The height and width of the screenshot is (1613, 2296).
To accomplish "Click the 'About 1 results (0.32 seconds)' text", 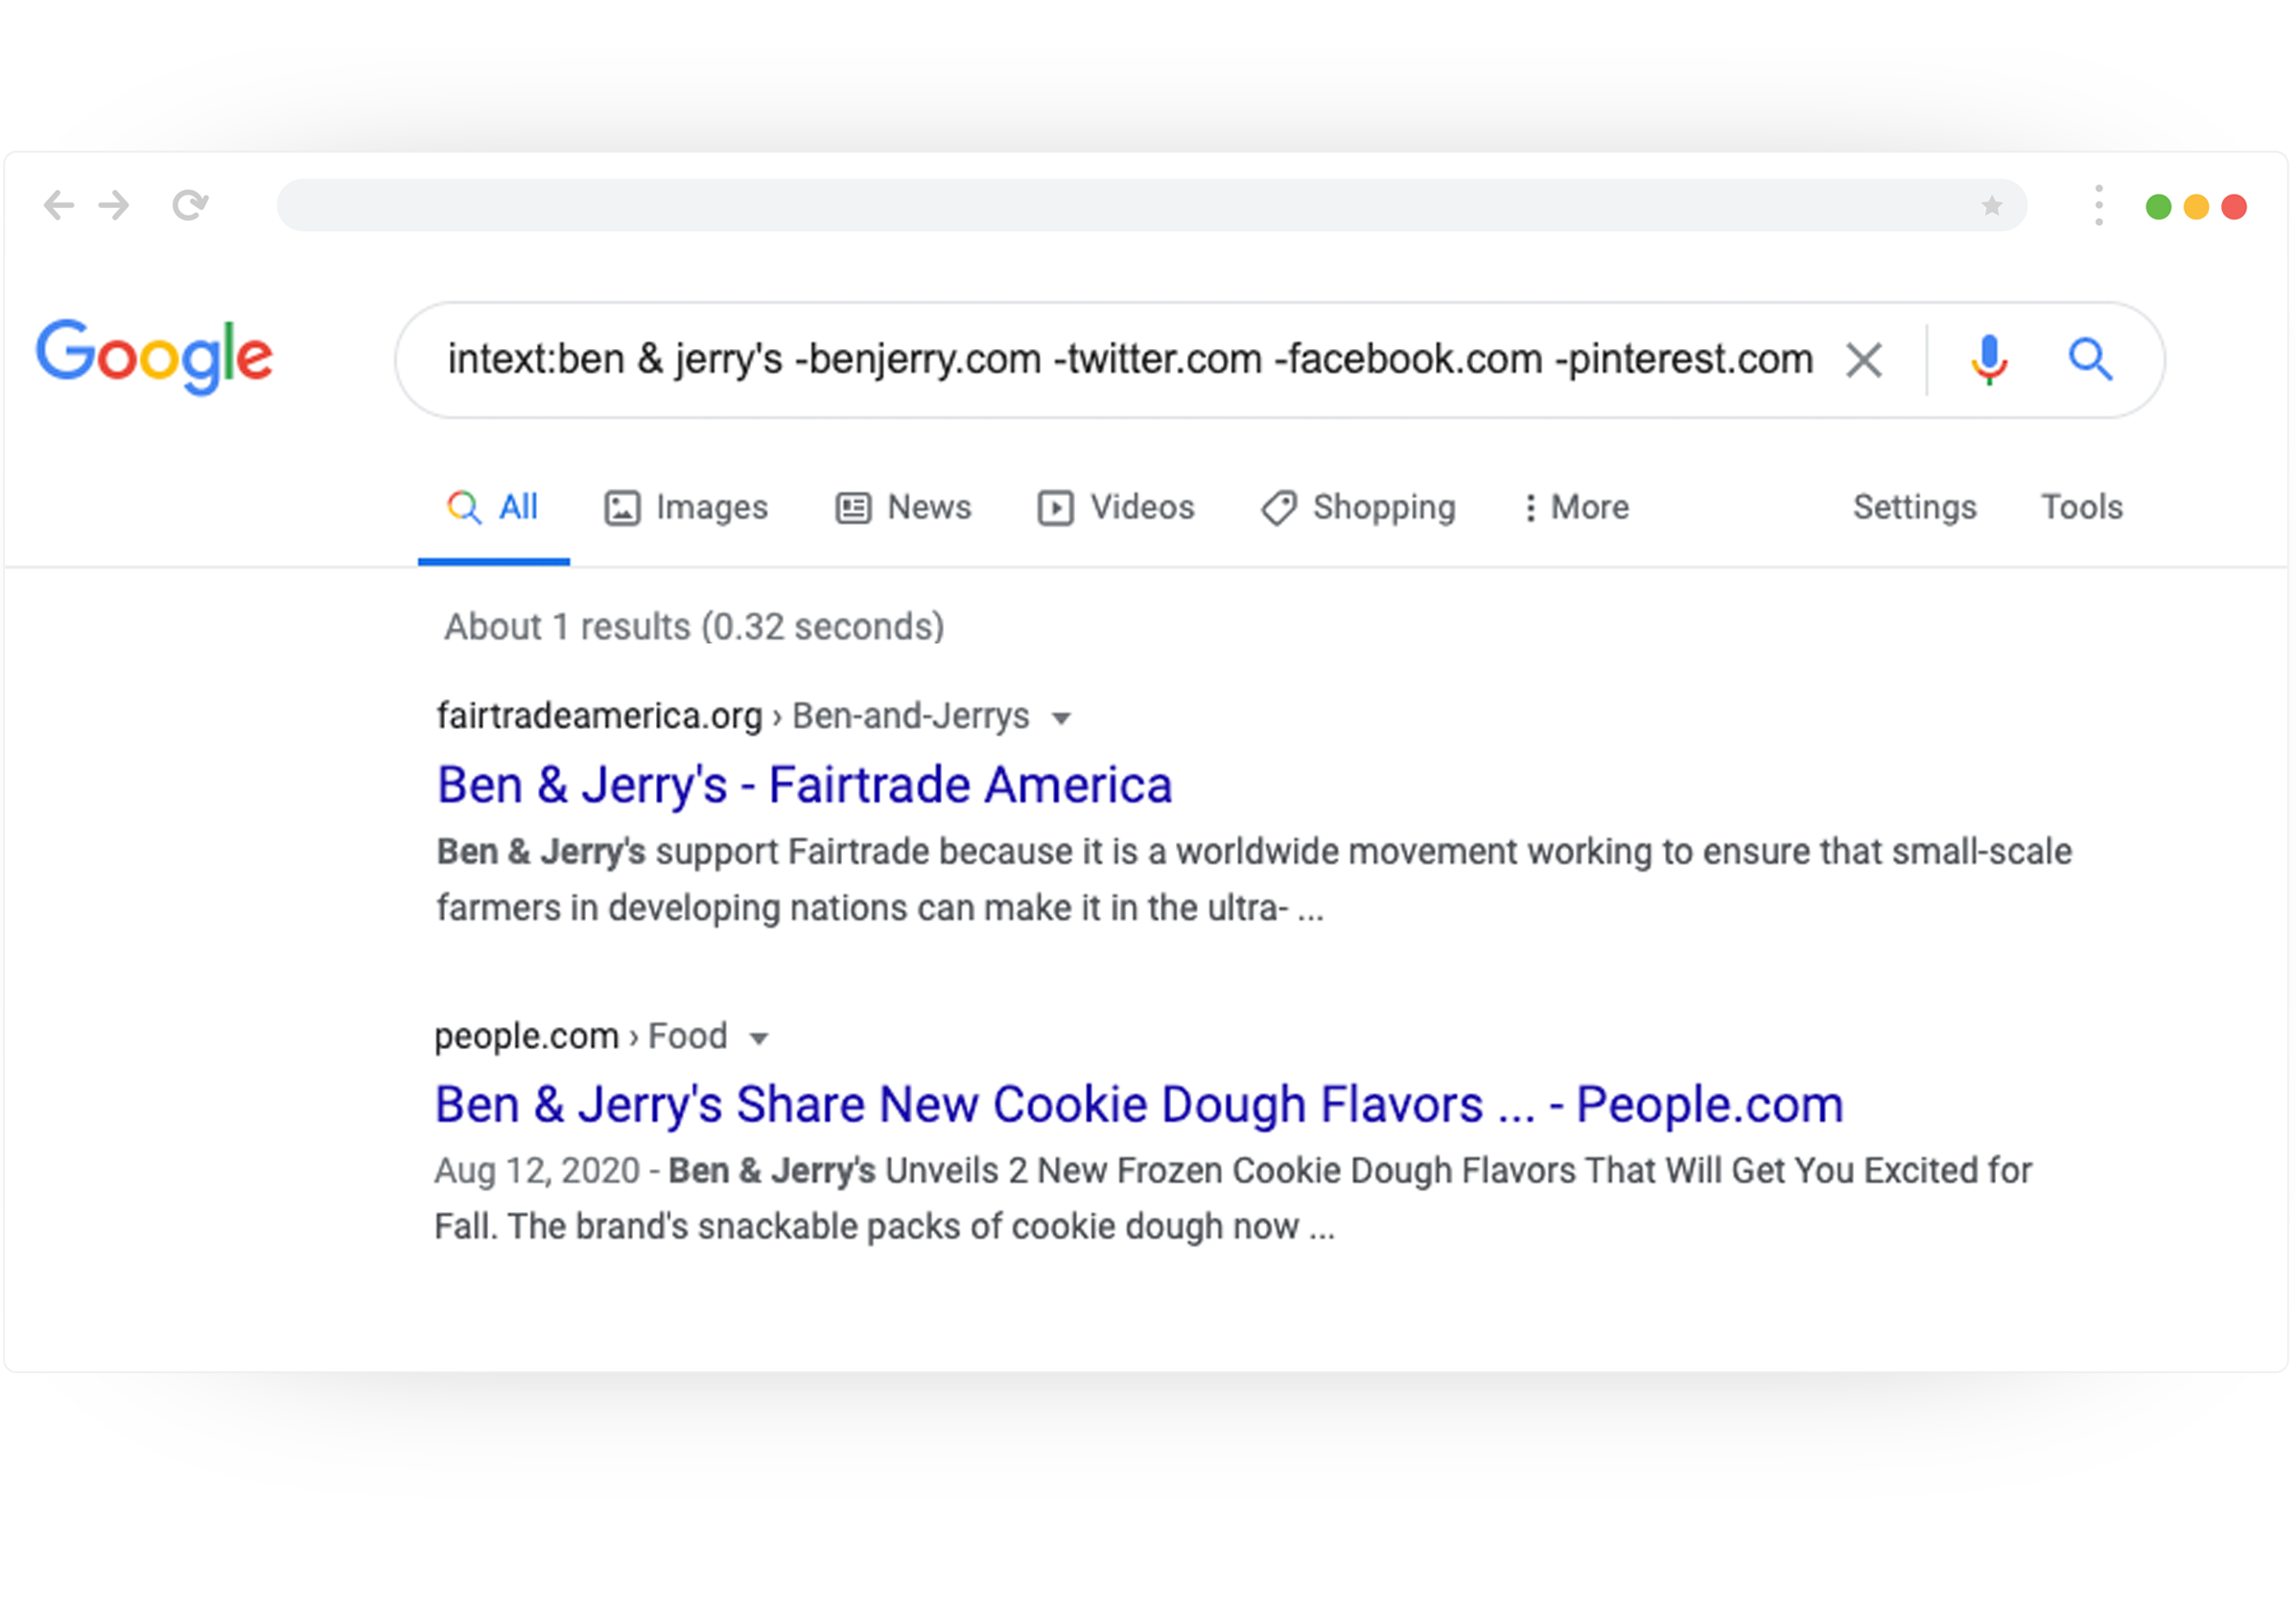I will 694,627.
